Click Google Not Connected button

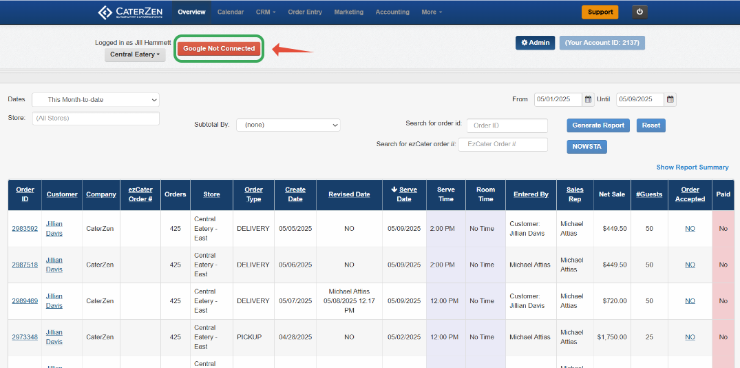pyautogui.click(x=219, y=48)
